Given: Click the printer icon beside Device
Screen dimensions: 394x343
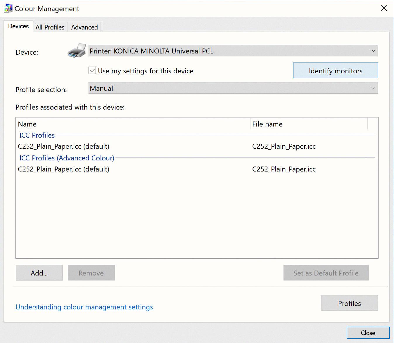Looking at the screenshot, I should pos(77,51).
